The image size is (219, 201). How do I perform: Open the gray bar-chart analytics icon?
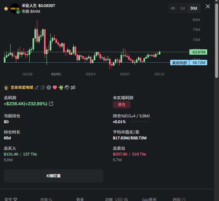(x=67, y=87)
